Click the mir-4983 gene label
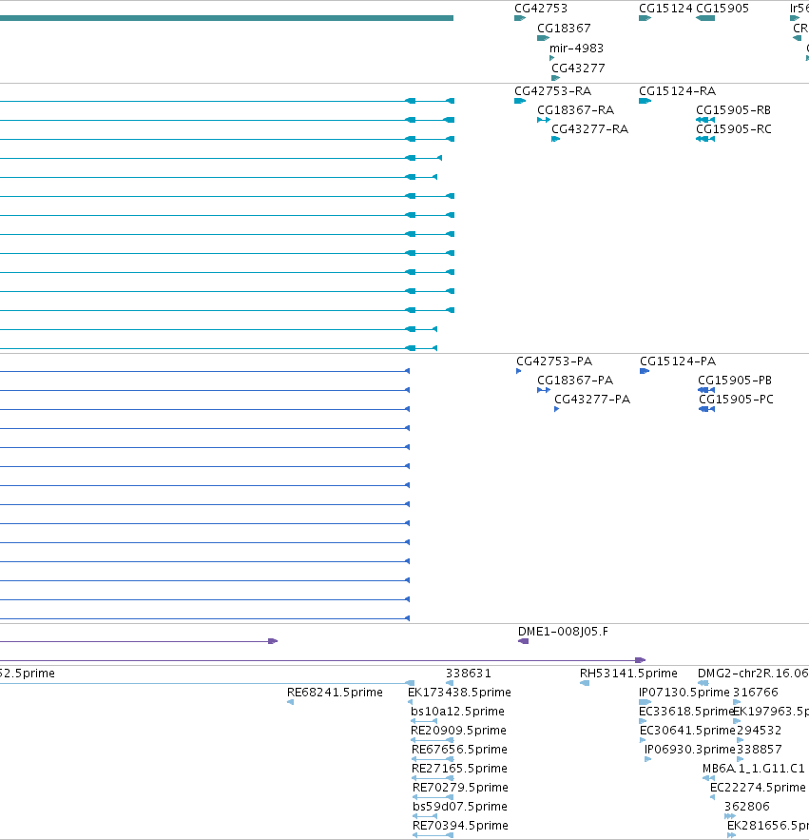The height and width of the screenshot is (840, 809). coord(576,49)
